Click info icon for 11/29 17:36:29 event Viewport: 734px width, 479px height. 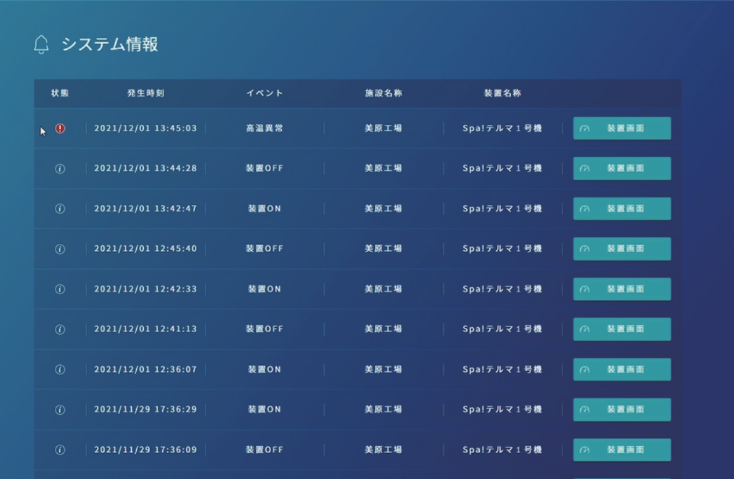(60, 410)
